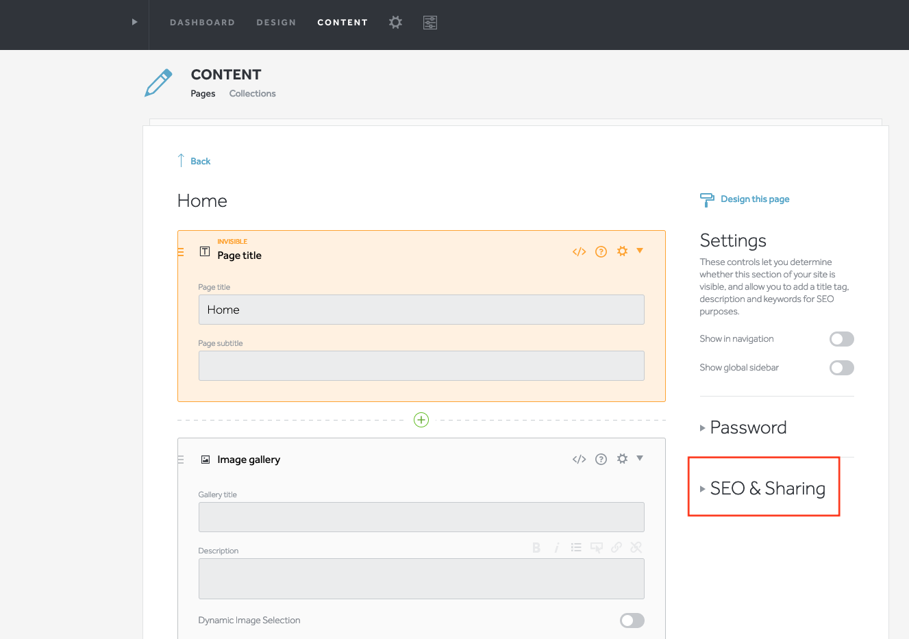Switch to the Collections tab
Viewport: 909px width, 639px height.
pyautogui.click(x=252, y=94)
